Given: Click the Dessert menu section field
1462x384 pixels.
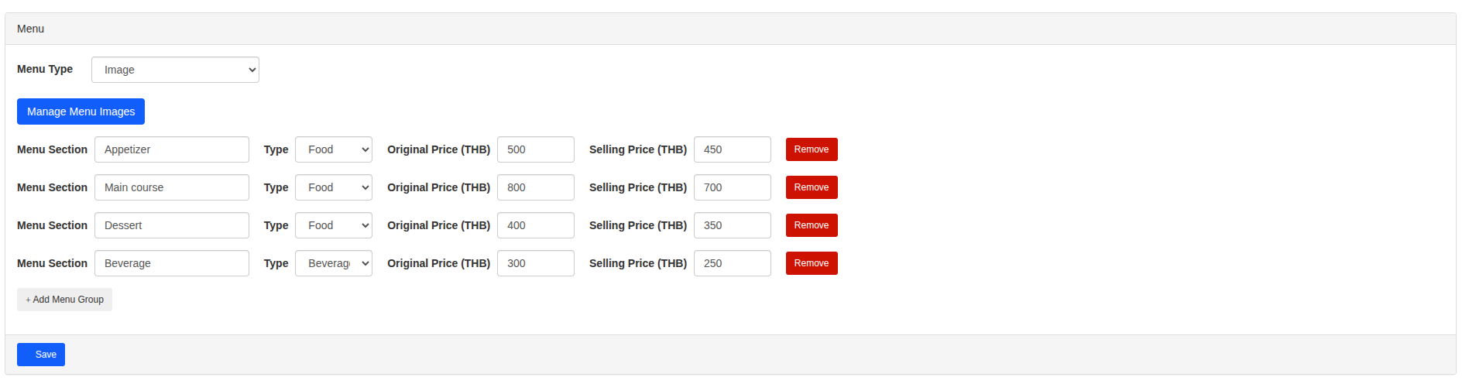Looking at the screenshot, I should coord(172,225).
